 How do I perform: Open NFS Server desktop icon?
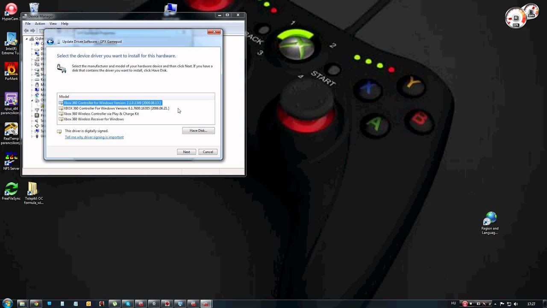coord(11,162)
